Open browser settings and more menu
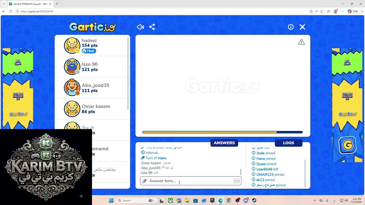 342,11
